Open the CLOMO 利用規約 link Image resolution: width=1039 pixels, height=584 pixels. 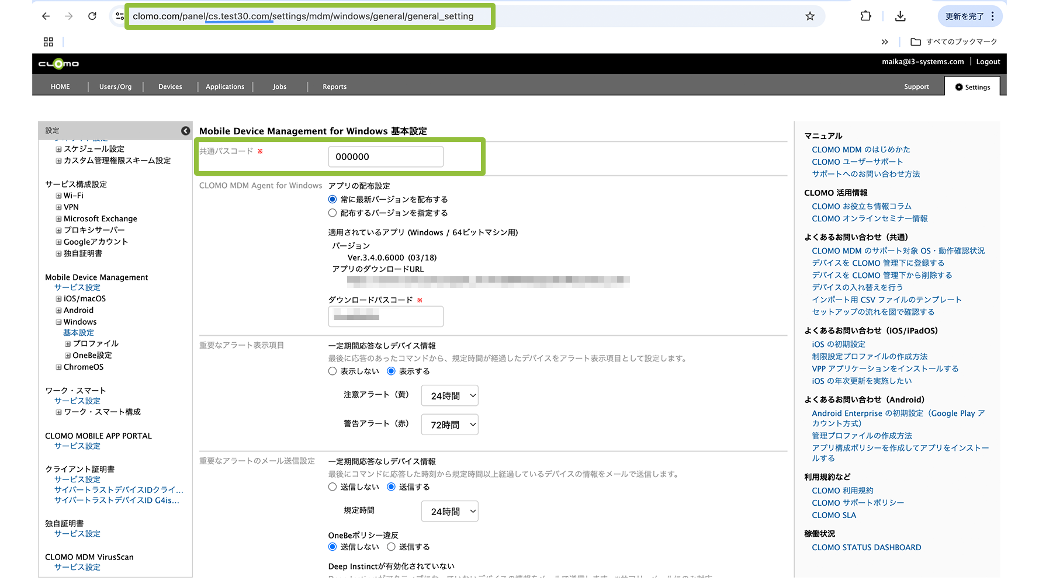[842, 491]
